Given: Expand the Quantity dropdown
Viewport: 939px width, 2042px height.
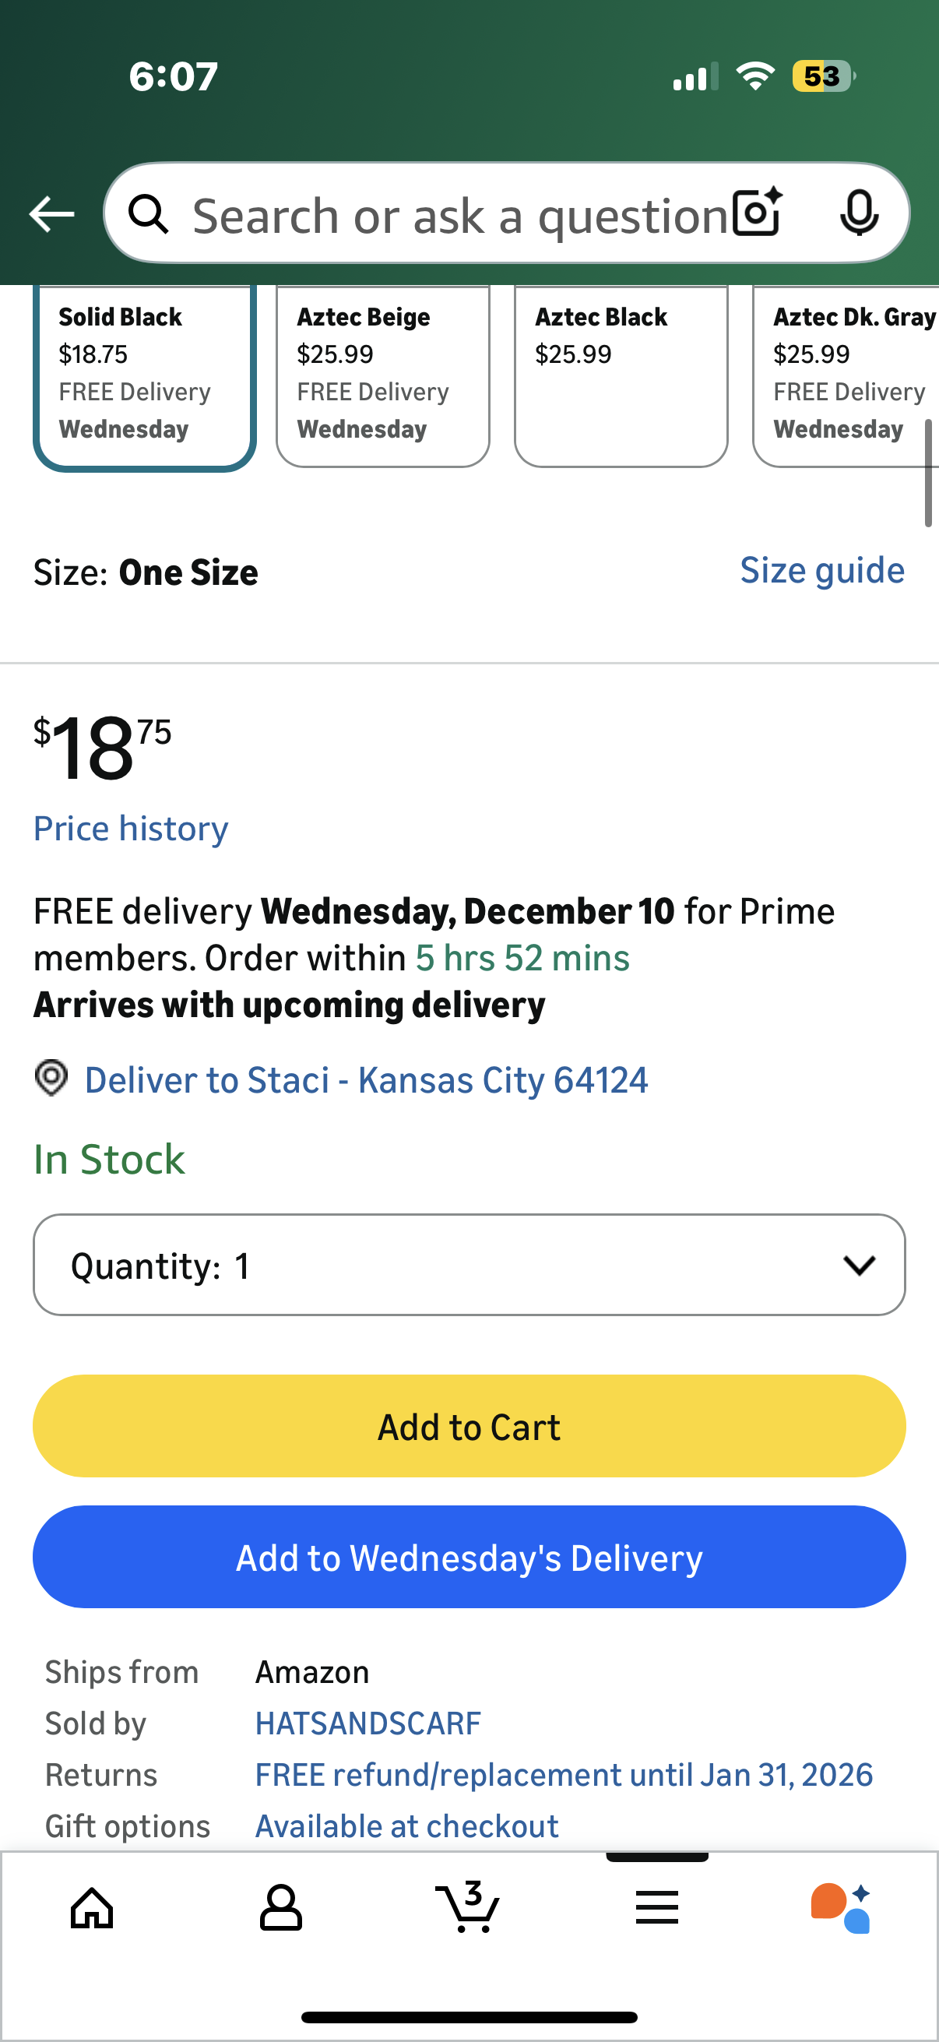Looking at the screenshot, I should point(469,1265).
